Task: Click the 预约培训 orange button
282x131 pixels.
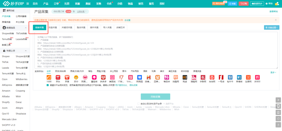Action: (218, 4)
